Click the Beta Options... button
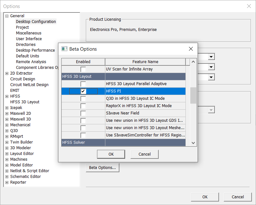The image size is (256, 205). (102, 167)
